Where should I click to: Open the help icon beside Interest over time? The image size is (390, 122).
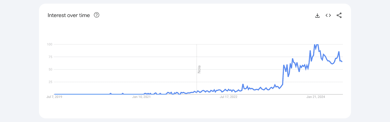(97, 15)
